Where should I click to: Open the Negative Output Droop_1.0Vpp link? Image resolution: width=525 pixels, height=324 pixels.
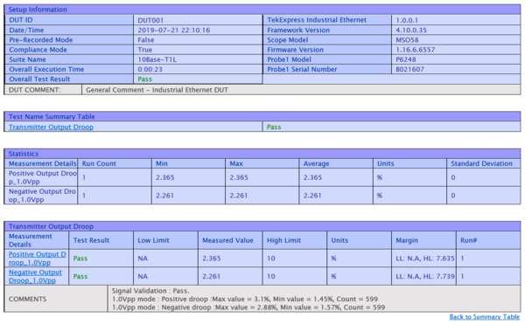point(35,276)
